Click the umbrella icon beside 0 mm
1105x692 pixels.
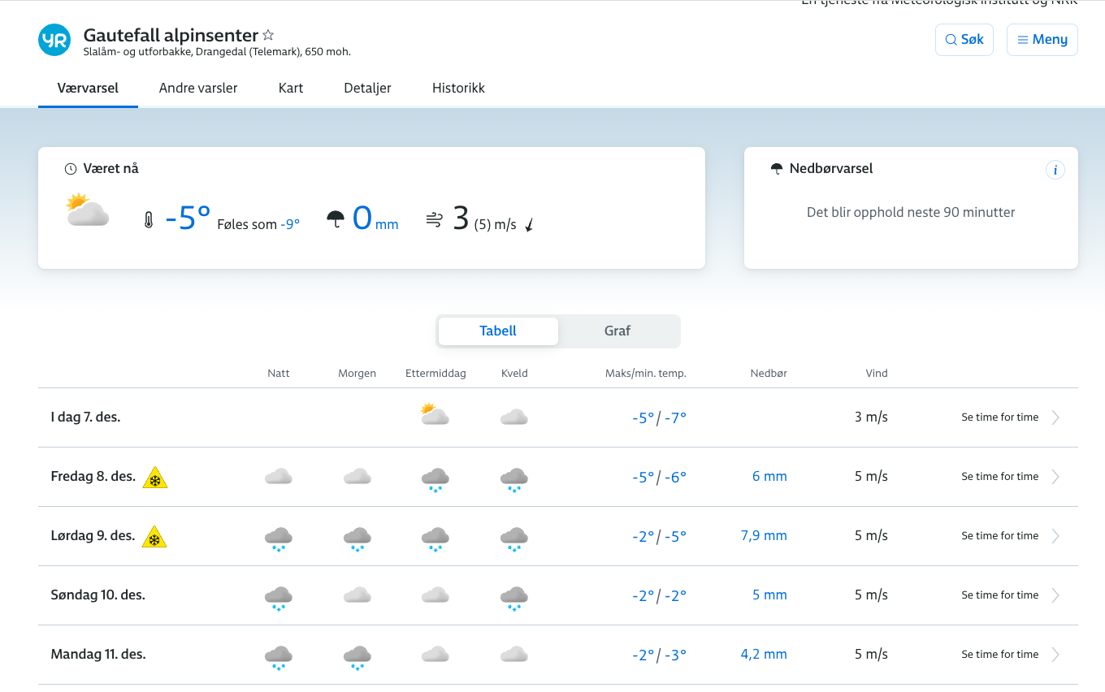tap(336, 218)
